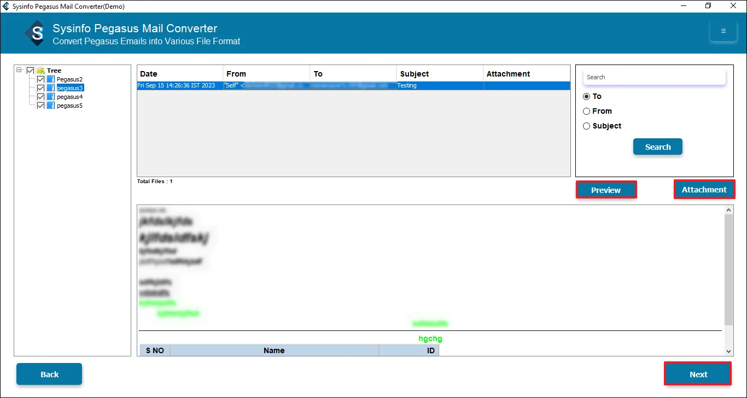747x398 pixels.
Task: Click the preview pane scrollbar down arrow
Action: [x=728, y=352]
